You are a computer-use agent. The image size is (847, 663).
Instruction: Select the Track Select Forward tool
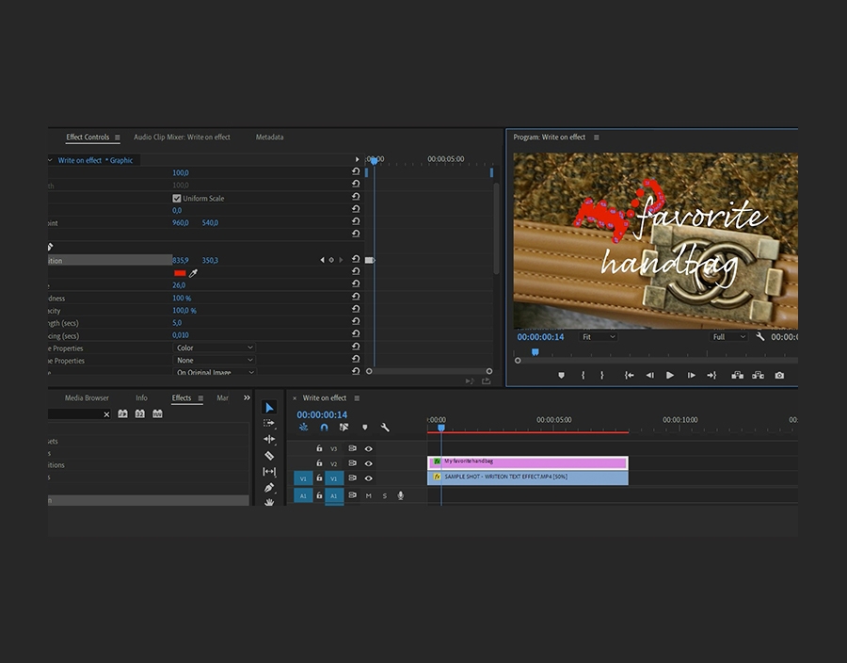click(x=269, y=424)
